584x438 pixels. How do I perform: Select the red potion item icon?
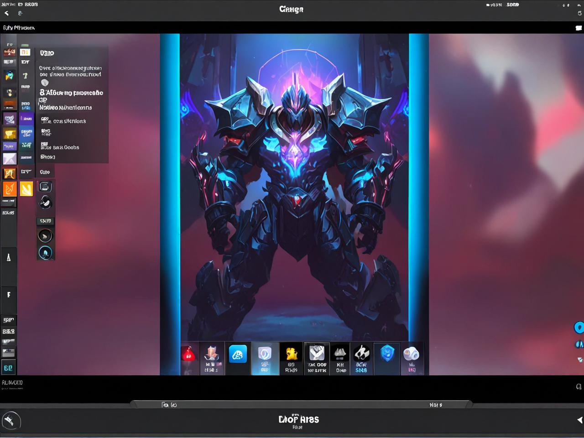[x=188, y=354]
